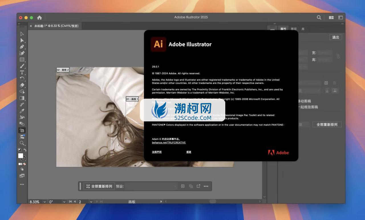The height and width of the screenshot is (220, 365).
Task: Swap fill and stroke colors
Action: [x=25, y=150]
